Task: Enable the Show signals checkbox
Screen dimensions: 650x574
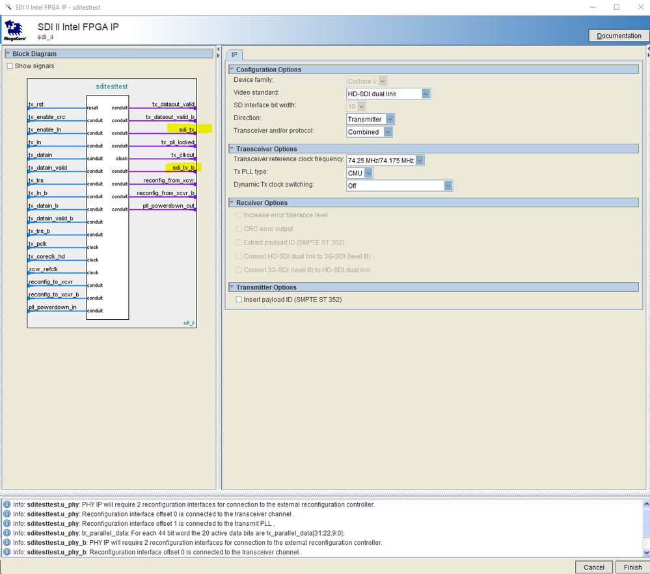Action: coord(10,66)
